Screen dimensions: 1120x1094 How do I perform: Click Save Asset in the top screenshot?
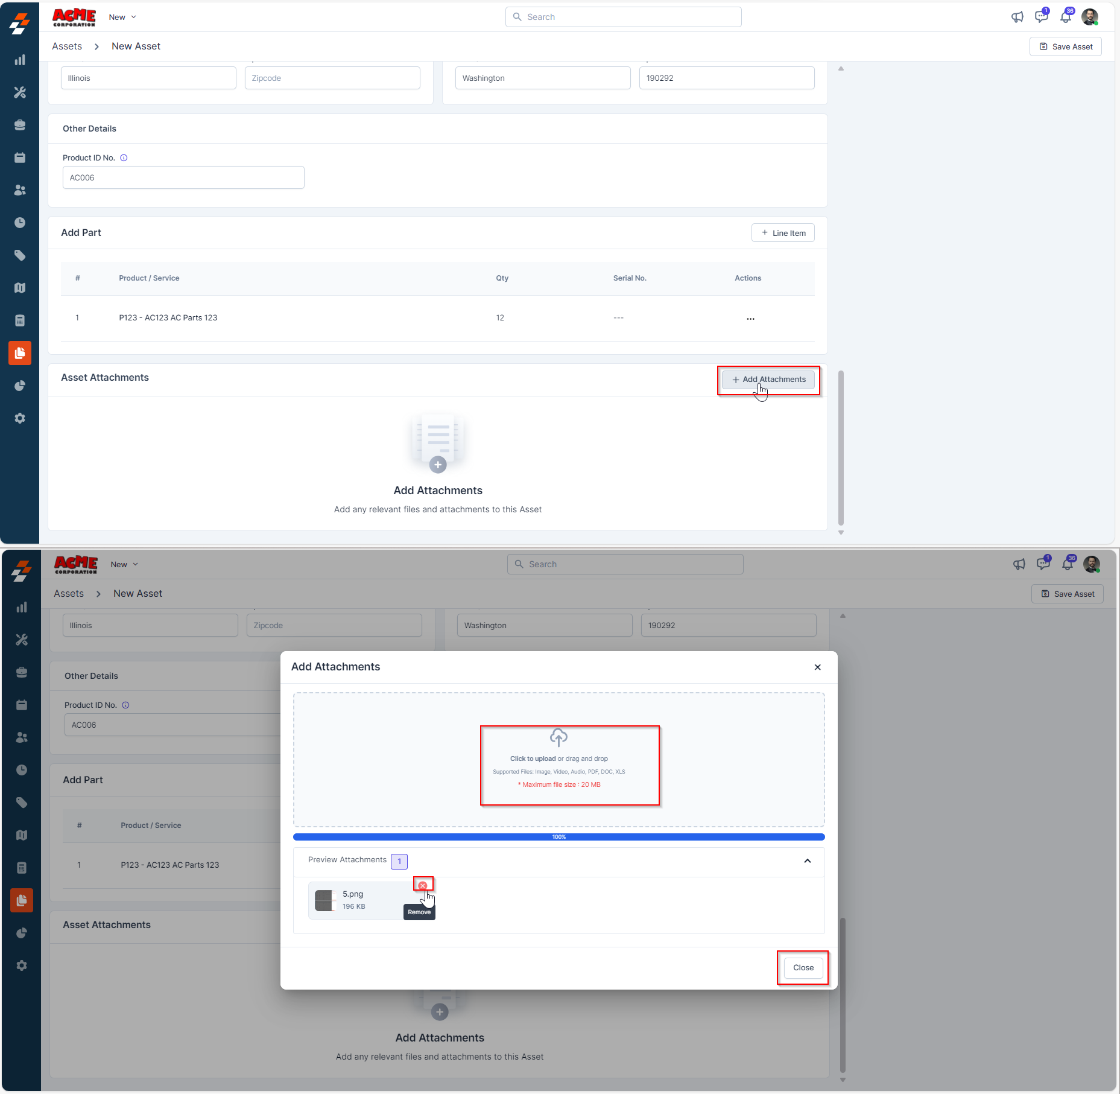1066,46
